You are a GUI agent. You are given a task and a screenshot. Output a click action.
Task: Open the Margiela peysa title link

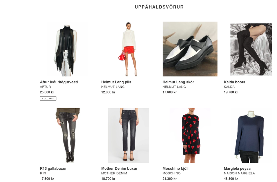(x=237, y=168)
